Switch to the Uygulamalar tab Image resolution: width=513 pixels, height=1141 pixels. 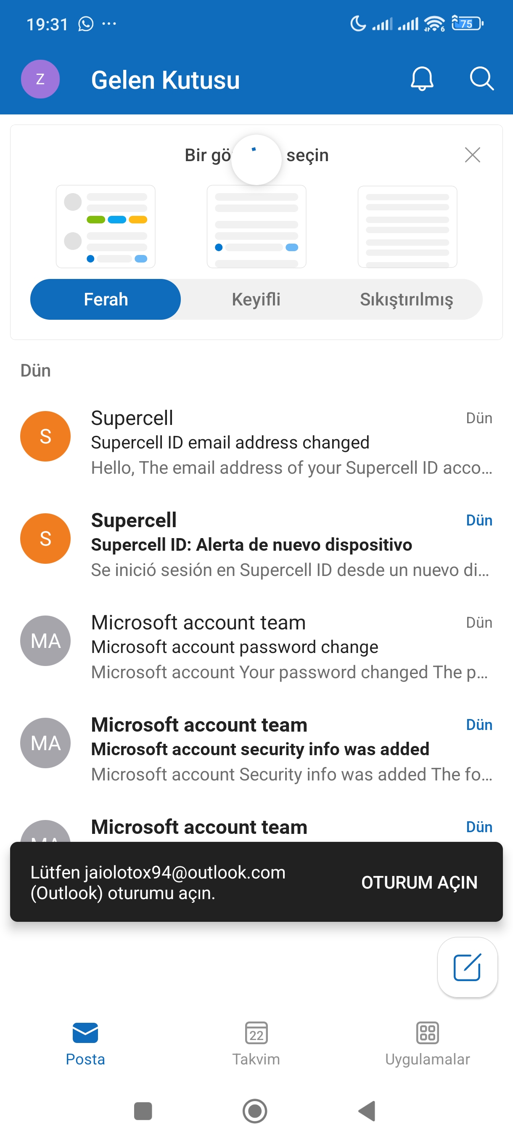(x=427, y=1043)
